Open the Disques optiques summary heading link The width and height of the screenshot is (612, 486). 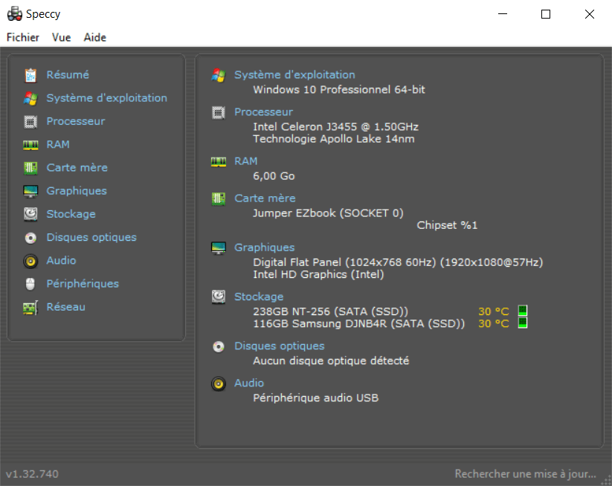tap(279, 346)
